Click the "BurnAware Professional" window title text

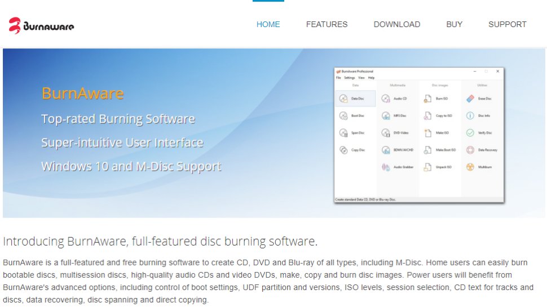(x=357, y=72)
